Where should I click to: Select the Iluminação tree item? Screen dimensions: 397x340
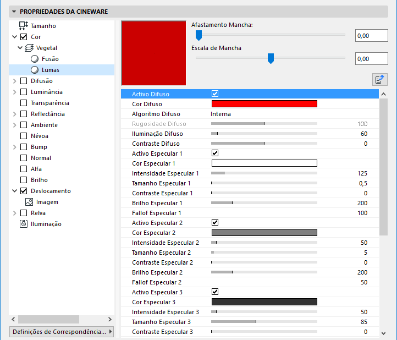click(x=46, y=224)
